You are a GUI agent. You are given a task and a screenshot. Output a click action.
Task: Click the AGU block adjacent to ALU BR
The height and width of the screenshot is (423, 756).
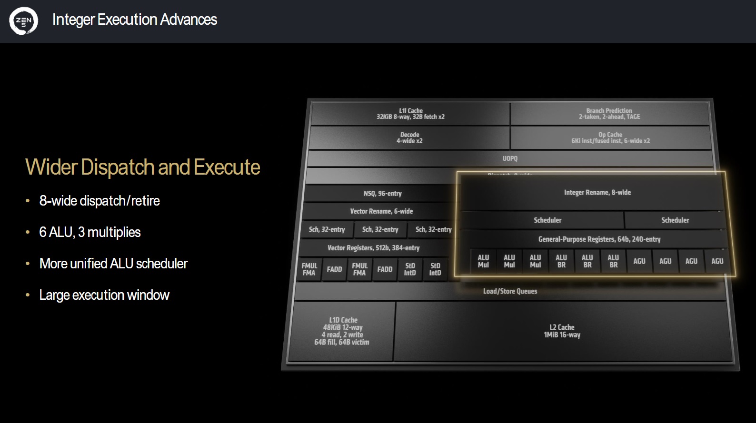pyautogui.click(x=639, y=261)
